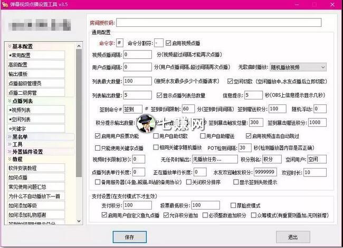Click the 用户点播间隔 input field
The height and width of the screenshot is (248, 343).
(x=137, y=67)
